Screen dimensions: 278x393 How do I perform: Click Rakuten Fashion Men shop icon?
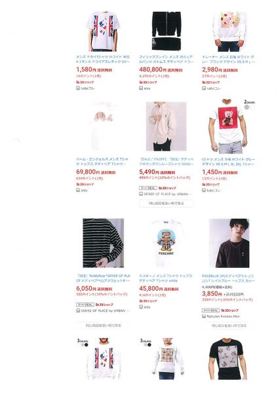pyautogui.click(x=204, y=316)
